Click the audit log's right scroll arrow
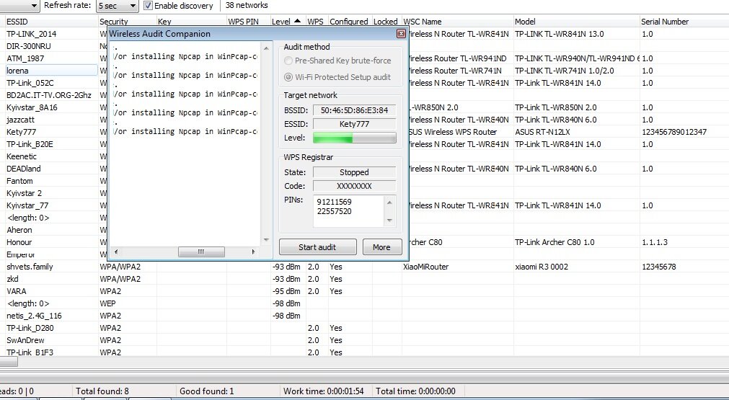The width and height of the screenshot is (729, 400). point(253,252)
